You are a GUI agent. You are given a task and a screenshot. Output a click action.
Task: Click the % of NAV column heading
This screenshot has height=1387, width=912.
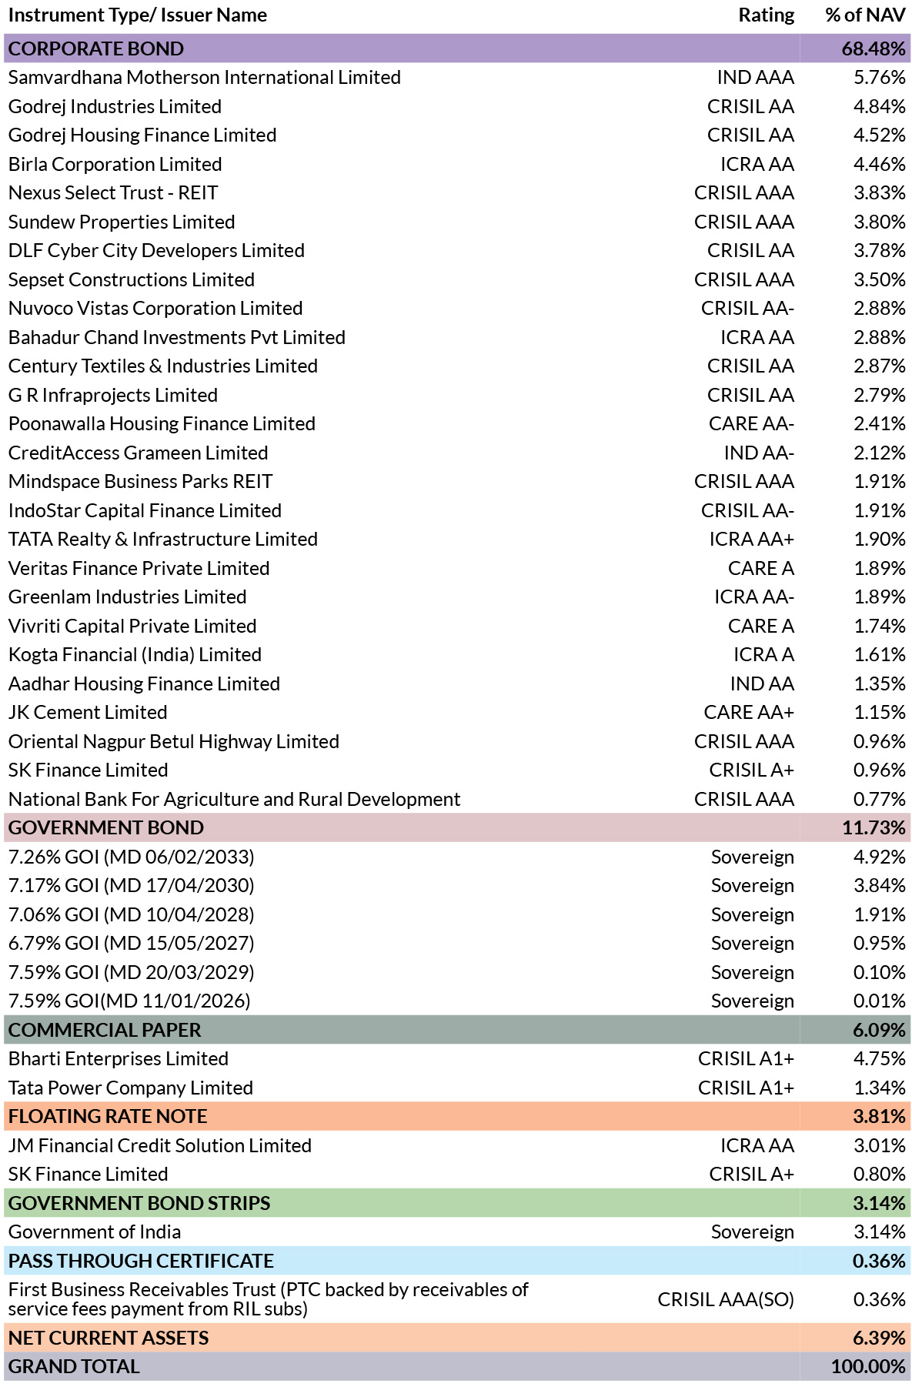(x=866, y=15)
